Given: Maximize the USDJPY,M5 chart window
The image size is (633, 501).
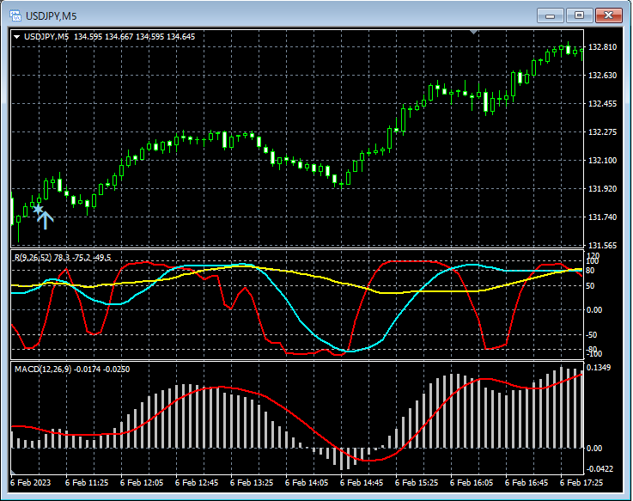Looking at the screenshot, I should tap(579, 15).
